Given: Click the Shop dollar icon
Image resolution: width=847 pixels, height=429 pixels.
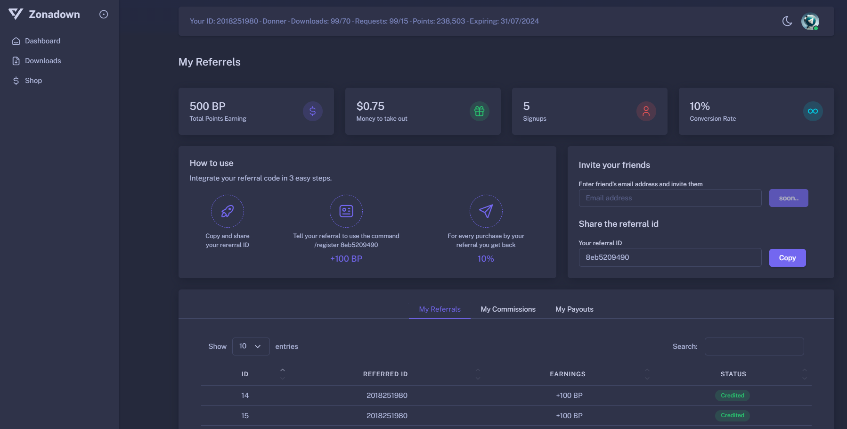Looking at the screenshot, I should click(x=16, y=81).
